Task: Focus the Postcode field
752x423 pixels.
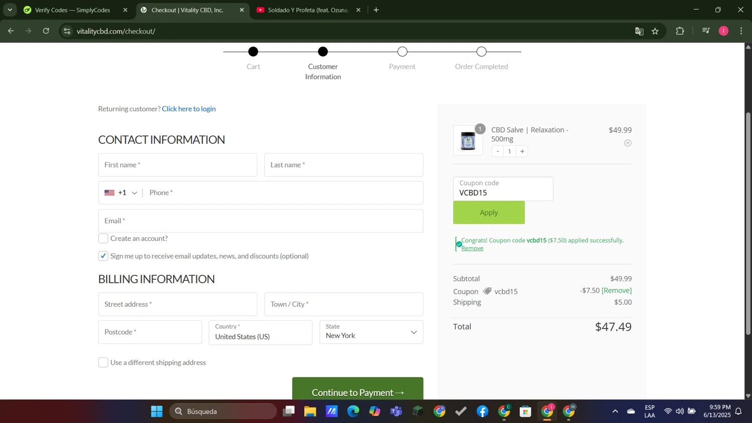Action: 150,332
